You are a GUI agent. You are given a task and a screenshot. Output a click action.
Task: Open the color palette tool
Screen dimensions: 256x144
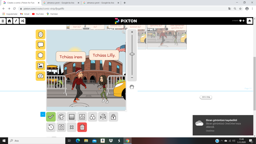pos(61,117)
